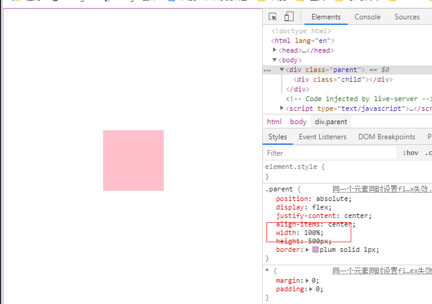Open the .parent rule source link
The width and height of the screenshot is (432, 304).
(x=382, y=189)
